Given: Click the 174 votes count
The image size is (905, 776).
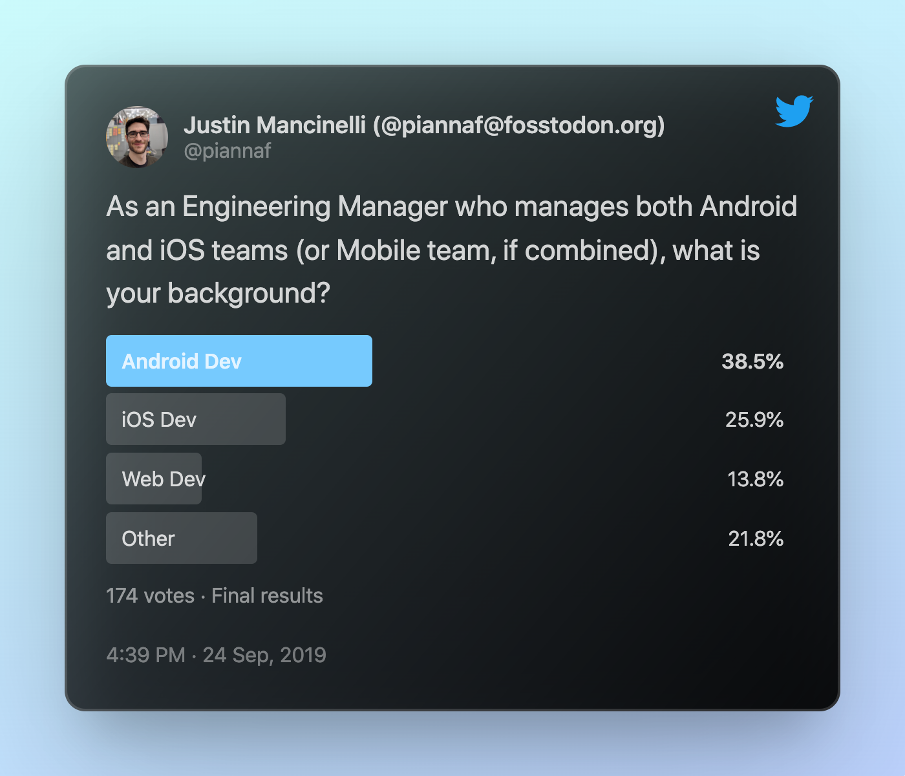Looking at the screenshot, I should point(150,596).
